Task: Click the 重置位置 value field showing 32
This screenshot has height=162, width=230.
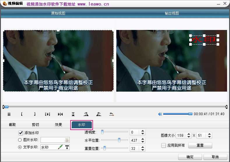Action: click(135, 148)
